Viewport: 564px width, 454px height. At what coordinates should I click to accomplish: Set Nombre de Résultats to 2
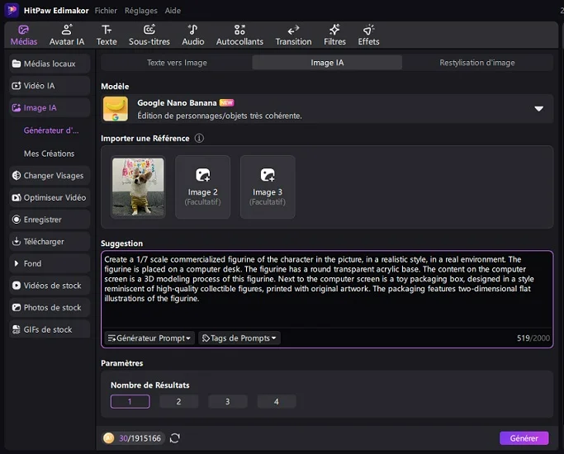pyautogui.click(x=179, y=402)
